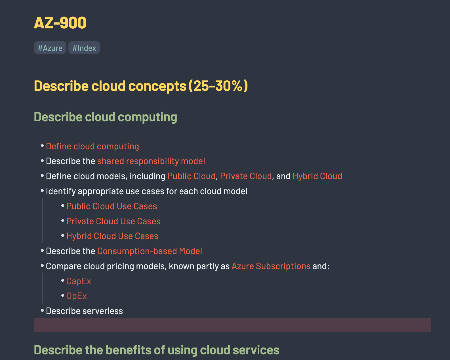Open the CapEx link
Screen dimensions: 450x360
(x=79, y=281)
